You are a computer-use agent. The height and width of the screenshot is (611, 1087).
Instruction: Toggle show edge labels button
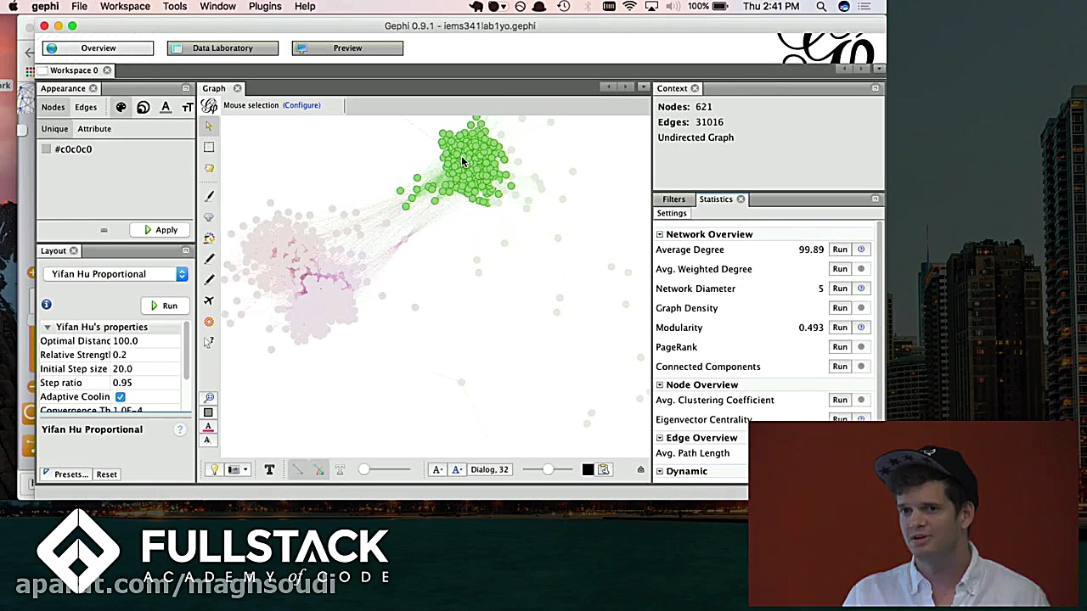pyautogui.click(x=340, y=469)
